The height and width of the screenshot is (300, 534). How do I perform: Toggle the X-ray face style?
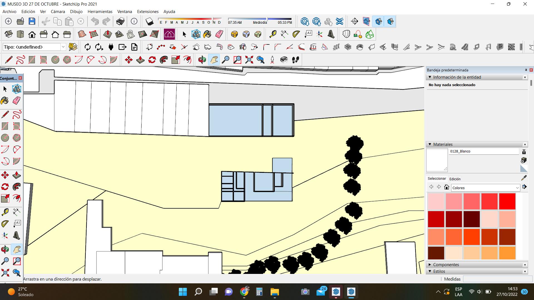(366, 21)
